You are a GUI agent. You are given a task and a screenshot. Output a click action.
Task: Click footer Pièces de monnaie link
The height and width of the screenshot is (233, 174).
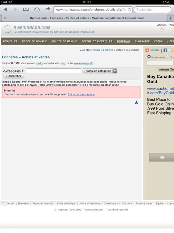click(x=43, y=203)
